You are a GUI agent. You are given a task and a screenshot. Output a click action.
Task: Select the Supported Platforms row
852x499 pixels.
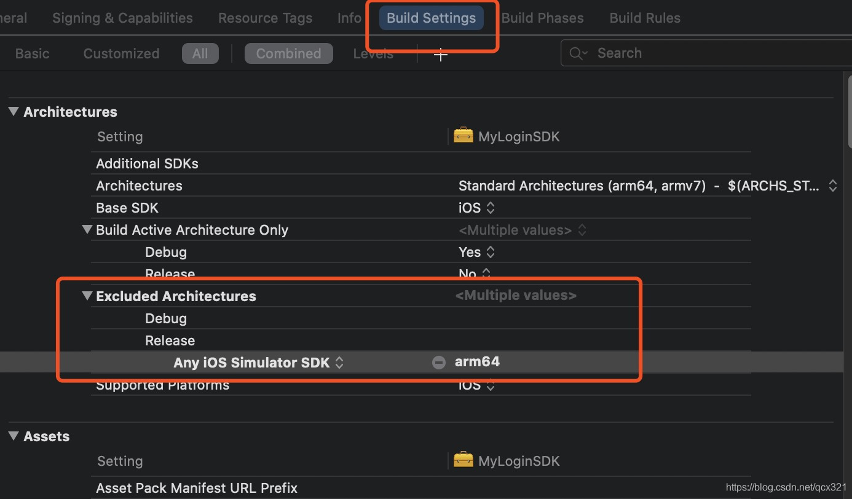[421, 385]
